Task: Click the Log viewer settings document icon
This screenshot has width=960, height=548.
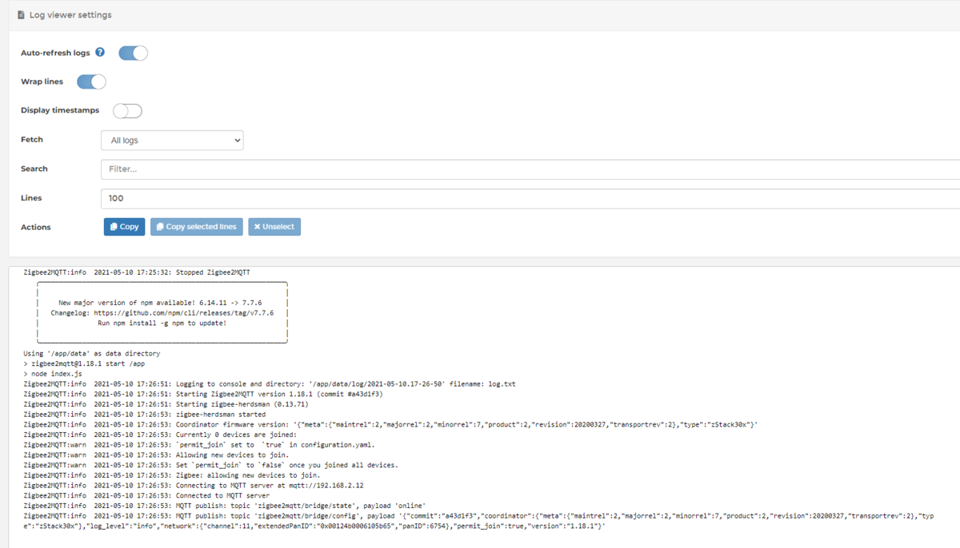Action: tap(21, 15)
